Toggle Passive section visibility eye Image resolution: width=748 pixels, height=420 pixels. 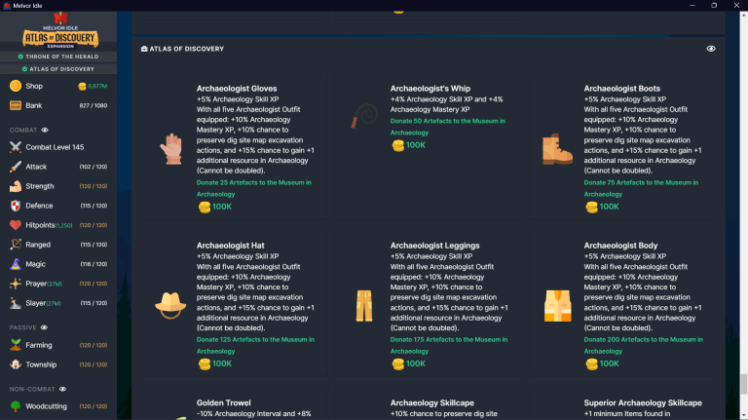tap(44, 327)
